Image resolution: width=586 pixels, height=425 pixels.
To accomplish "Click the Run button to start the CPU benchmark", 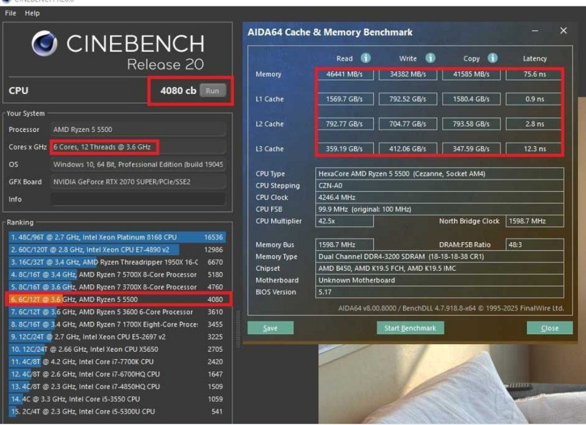I will (x=213, y=90).
